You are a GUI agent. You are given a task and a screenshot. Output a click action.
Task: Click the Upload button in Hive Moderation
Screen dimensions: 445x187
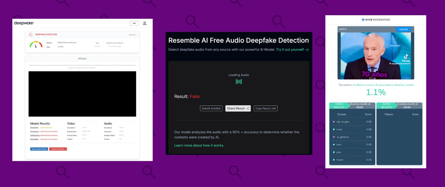tap(403, 29)
